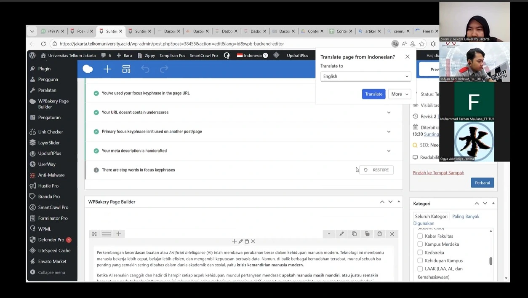528x298 pixels.
Task: Check the LAAK category checkbox
Action: 420,268
